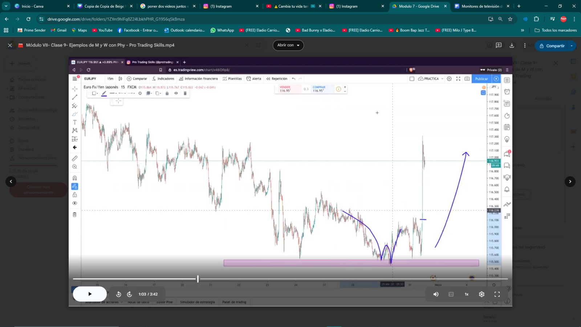Play the video in Drive player
The width and height of the screenshot is (581, 327).
90,294
